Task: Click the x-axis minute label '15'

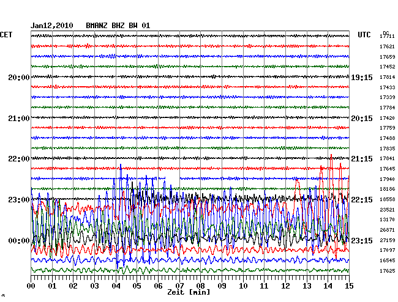Action: pyautogui.click(x=349, y=286)
